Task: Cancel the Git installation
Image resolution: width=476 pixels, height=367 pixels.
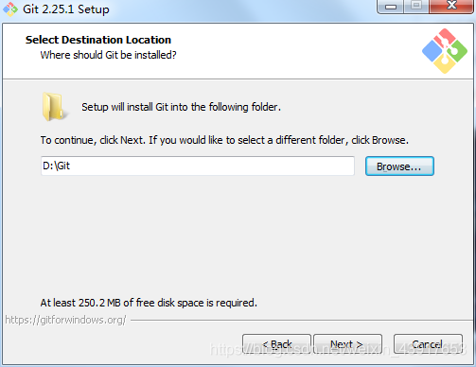Action: coord(428,344)
